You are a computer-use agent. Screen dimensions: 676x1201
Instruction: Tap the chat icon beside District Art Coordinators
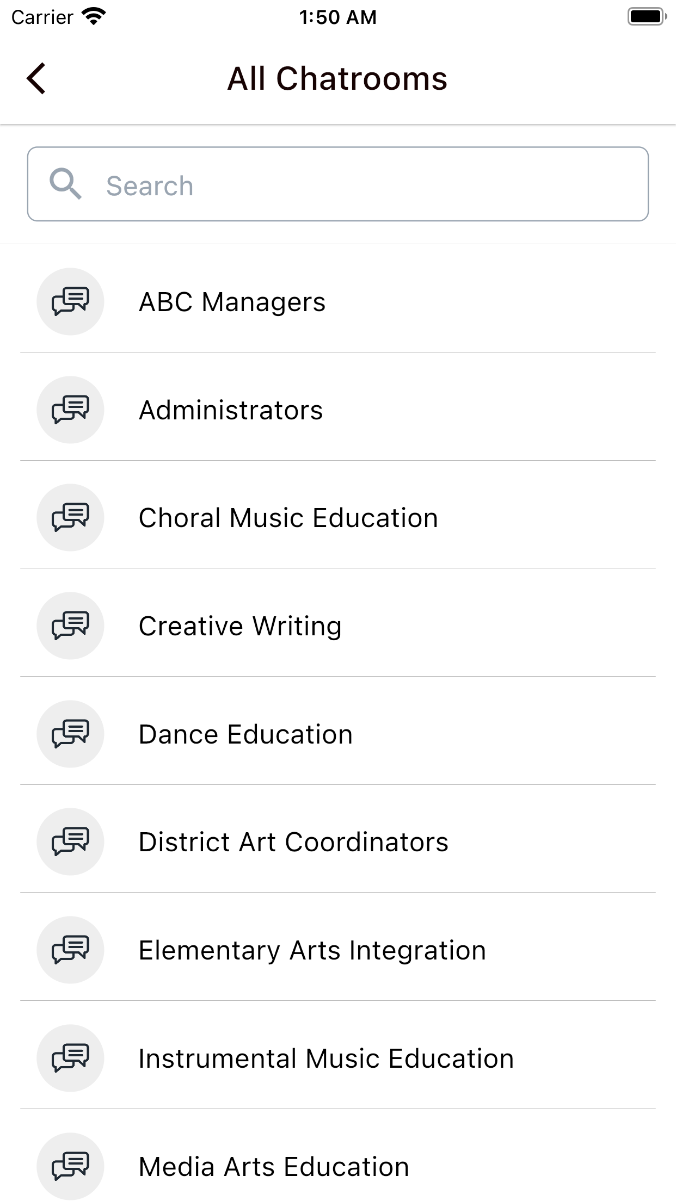[x=70, y=841]
